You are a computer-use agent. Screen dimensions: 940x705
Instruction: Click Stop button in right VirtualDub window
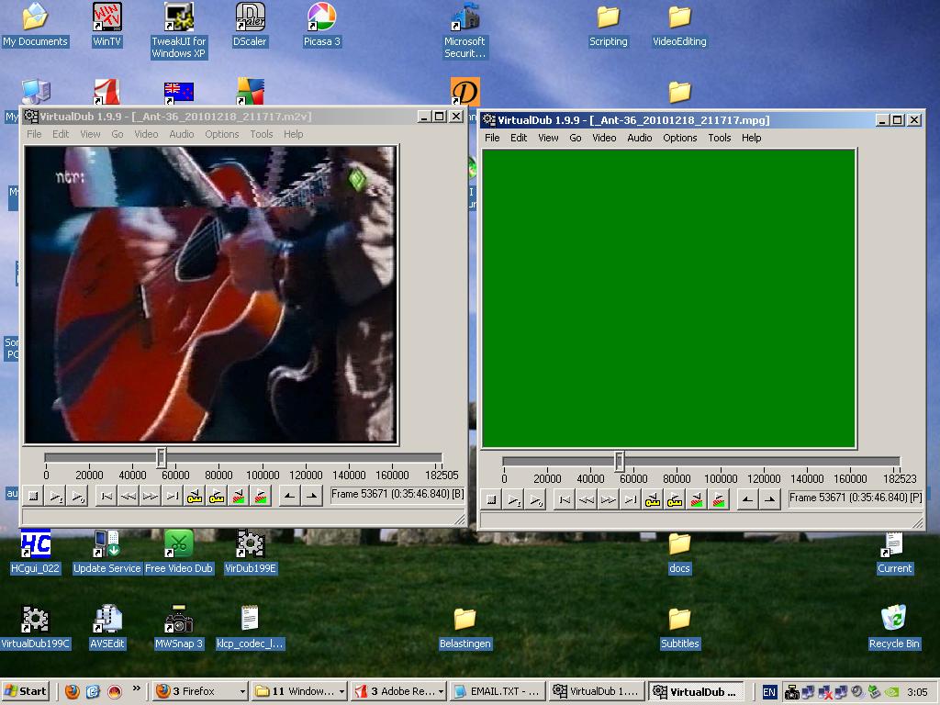492,500
